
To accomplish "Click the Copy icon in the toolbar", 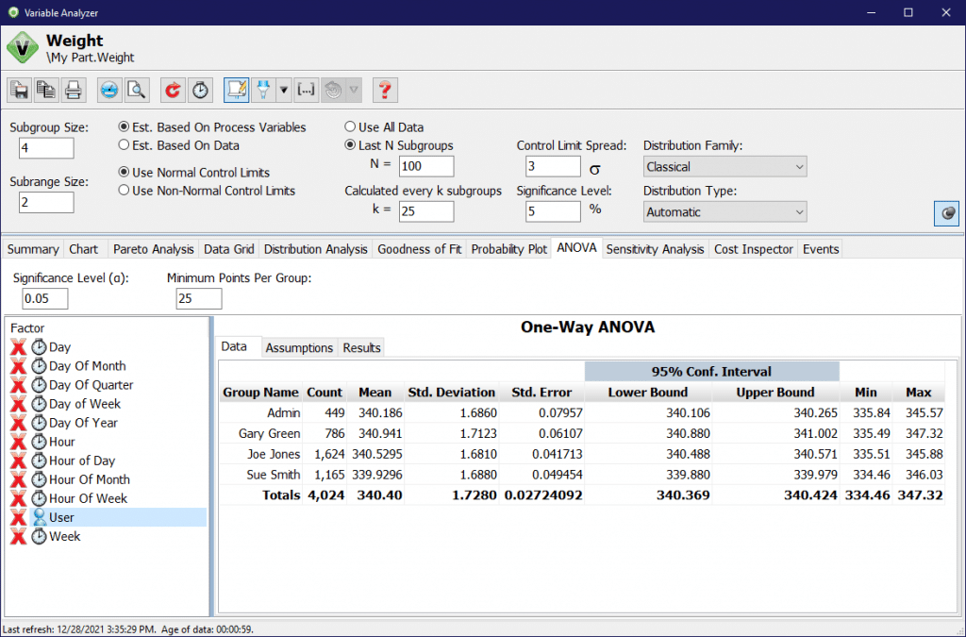I will click(x=45, y=90).
